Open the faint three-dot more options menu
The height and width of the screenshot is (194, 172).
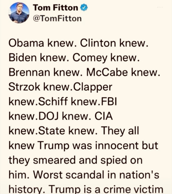[160, 7]
